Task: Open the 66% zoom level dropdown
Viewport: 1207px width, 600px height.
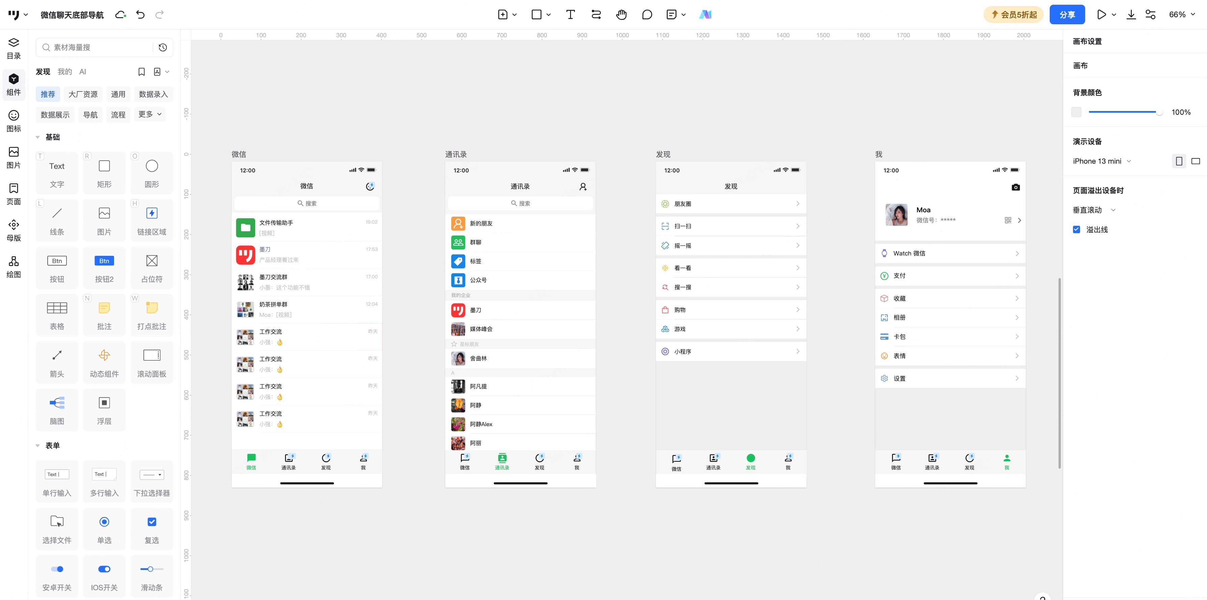Action: pyautogui.click(x=1182, y=15)
